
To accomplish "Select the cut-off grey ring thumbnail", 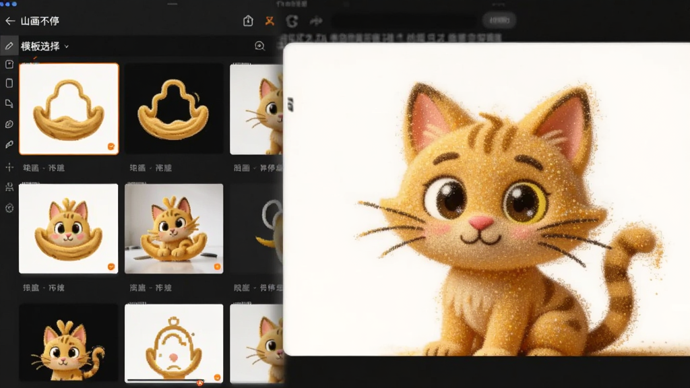I will [x=257, y=229].
